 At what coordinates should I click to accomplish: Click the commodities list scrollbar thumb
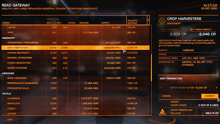click(151, 68)
